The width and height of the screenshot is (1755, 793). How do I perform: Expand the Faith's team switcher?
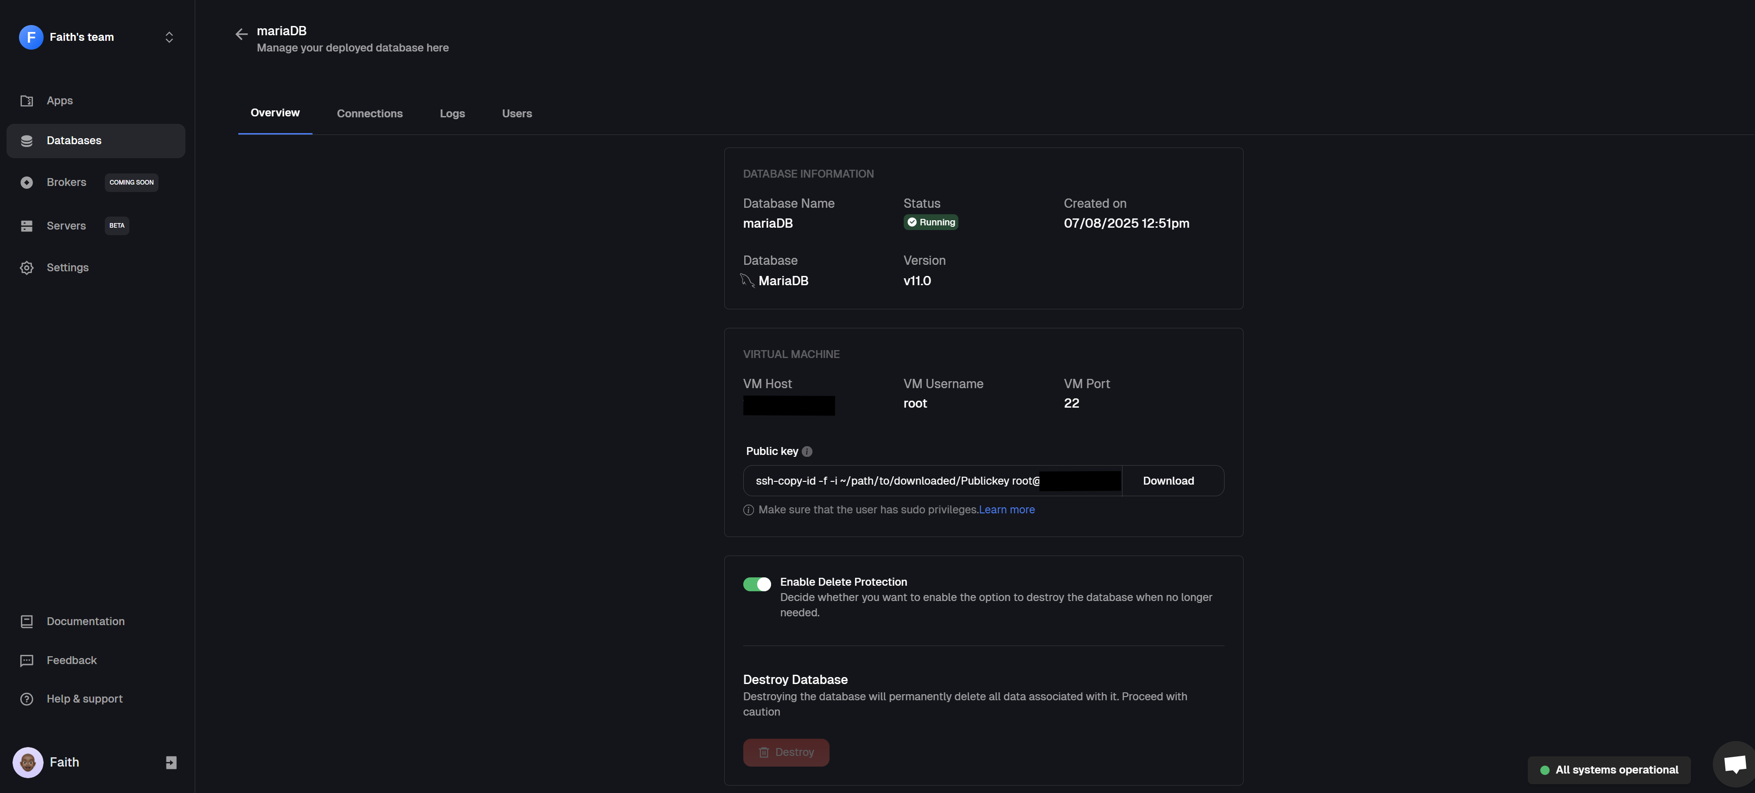pos(169,38)
